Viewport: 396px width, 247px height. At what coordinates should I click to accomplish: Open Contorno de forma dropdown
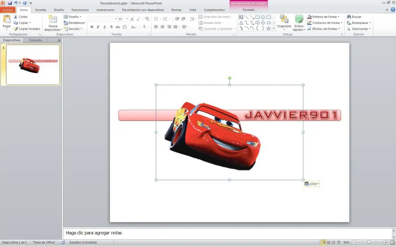point(324,23)
